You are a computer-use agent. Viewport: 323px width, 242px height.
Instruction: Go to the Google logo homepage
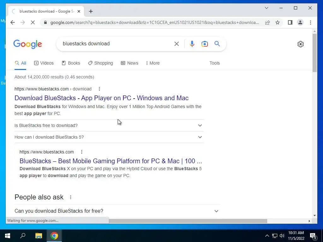point(28,44)
